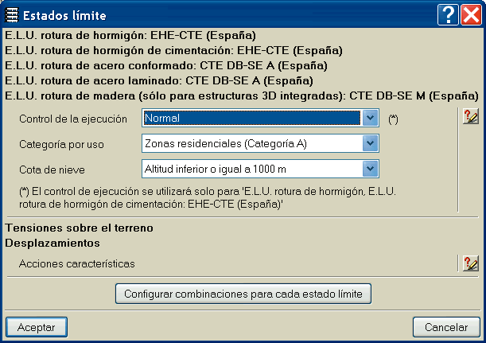Open the Cota de nieve dropdown
The height and width of the screenshot is (343, 486).
368,169
